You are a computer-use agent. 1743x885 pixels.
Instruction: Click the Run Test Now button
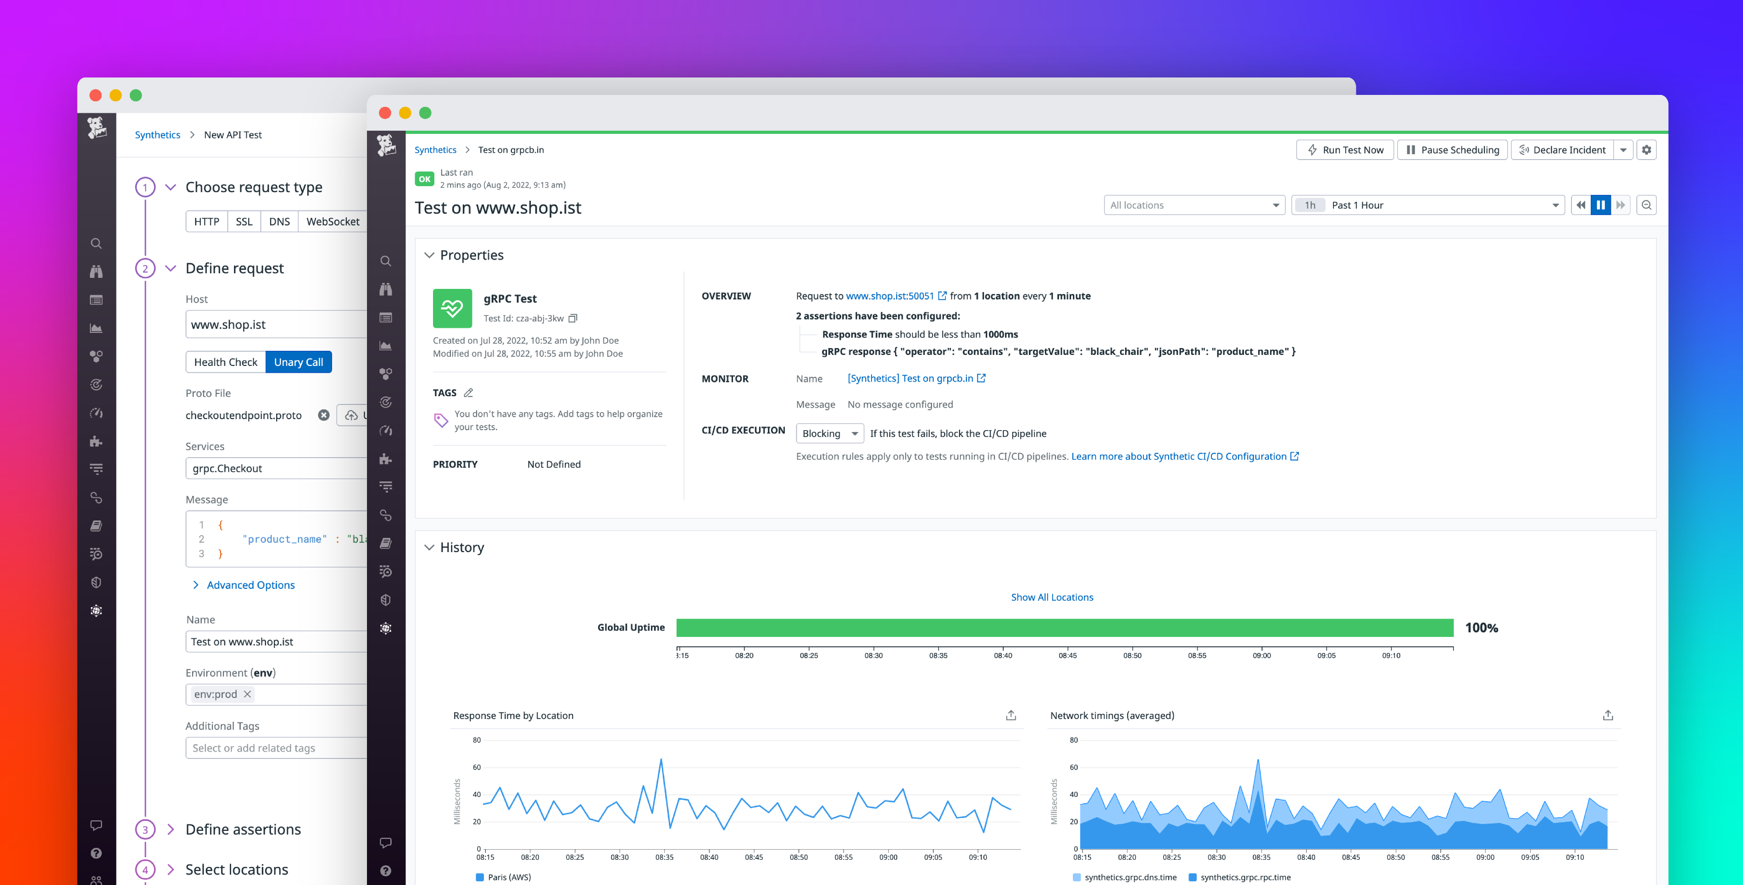[x=1344, y=149]
